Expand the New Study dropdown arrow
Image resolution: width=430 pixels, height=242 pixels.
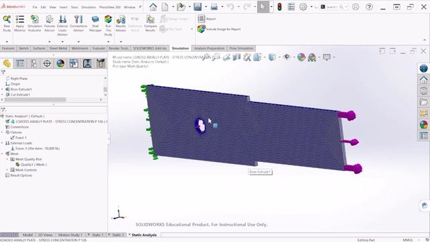point(7,42)
